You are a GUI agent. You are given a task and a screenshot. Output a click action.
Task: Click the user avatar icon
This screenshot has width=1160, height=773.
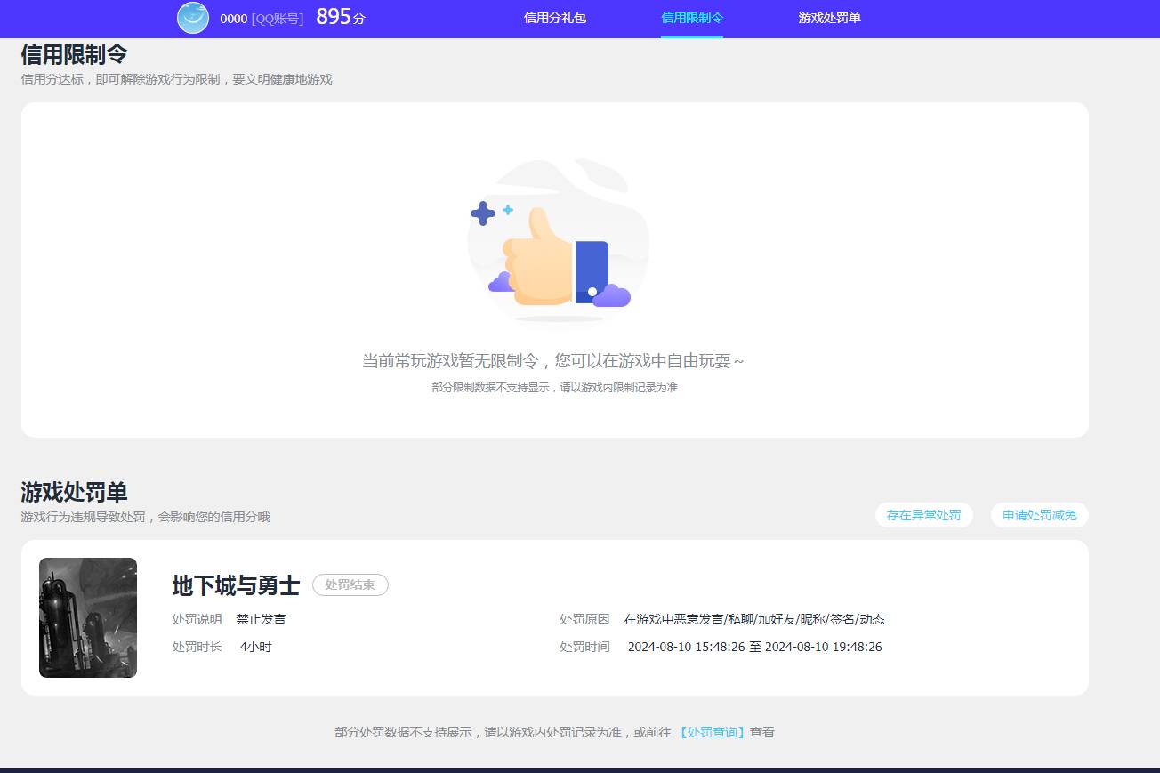[x=193, y=18]
